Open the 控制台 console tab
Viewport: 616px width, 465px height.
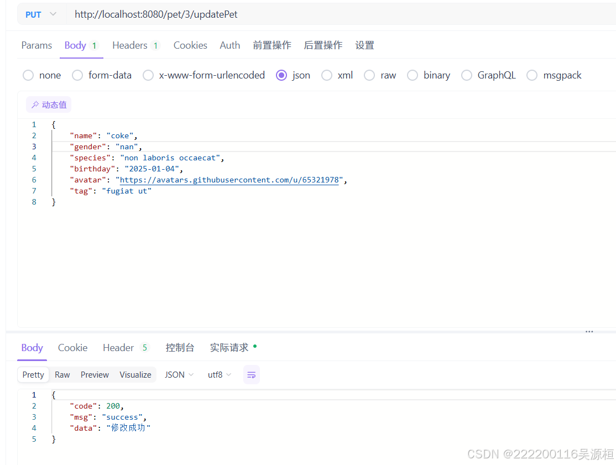[x=180, y=348]
